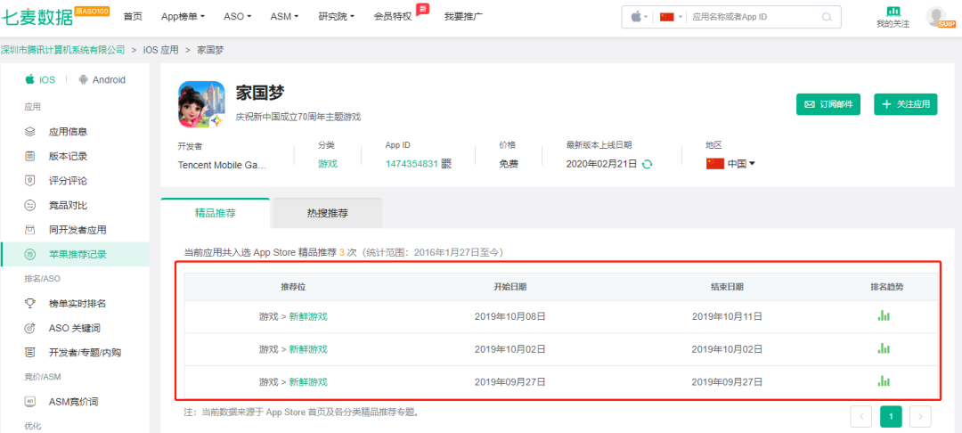
Task: Click the search magnifier icon
Action: click(827, 17)
